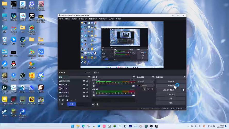Add a scene transition with plus icon
Screen dimensions: 229x129
(x=144, y=89)
